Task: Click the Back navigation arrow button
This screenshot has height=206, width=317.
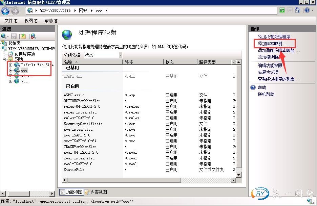Action: tap(5, 11)
